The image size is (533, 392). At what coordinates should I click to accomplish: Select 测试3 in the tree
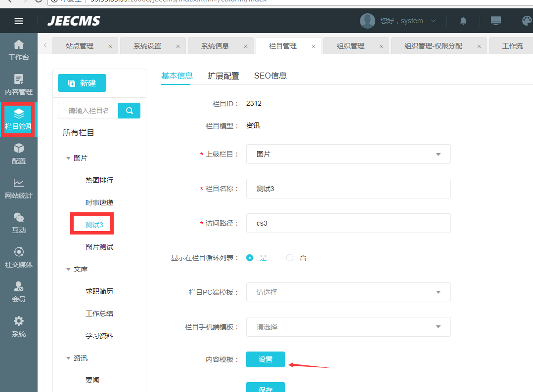click(x=94, y=225)
